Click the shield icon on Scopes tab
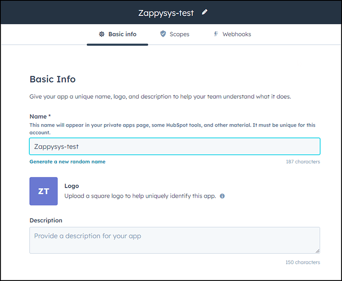This screenshot has width=342, height=281. pyautogui.click(x=163, y=34)
